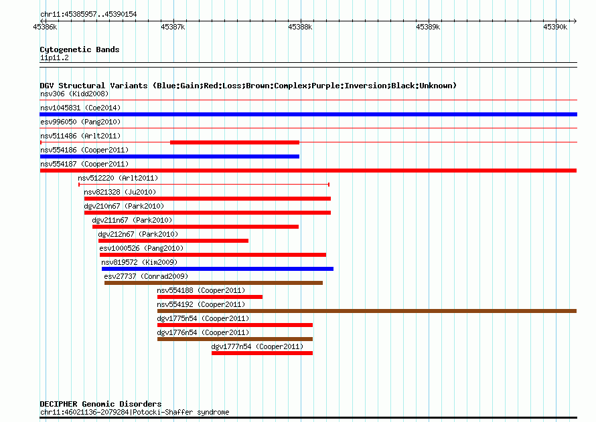Select the nsv1045831 (Coe2014) blue gain bar
Viewport: 596px width, 422px height.
308,114
